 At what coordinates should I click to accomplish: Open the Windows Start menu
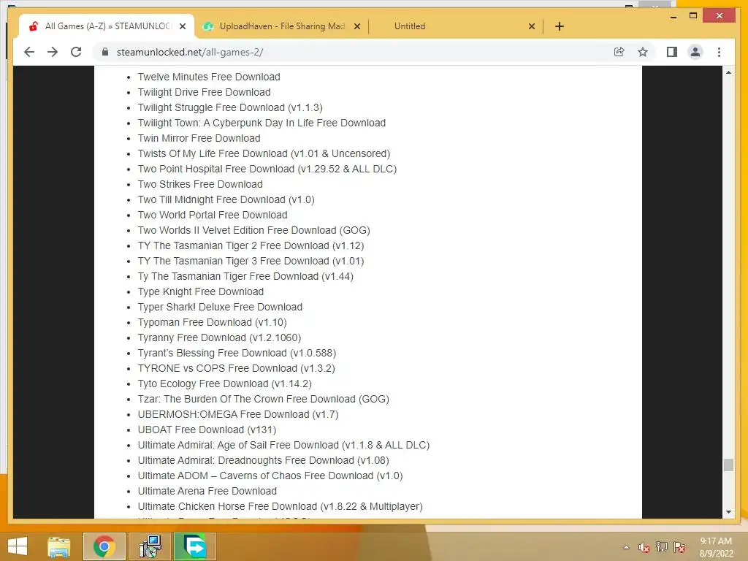tap(18, 546)
